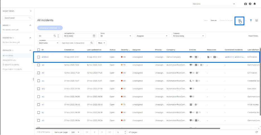Toggle the select-all checkbox in header

(x=39, y=50)
